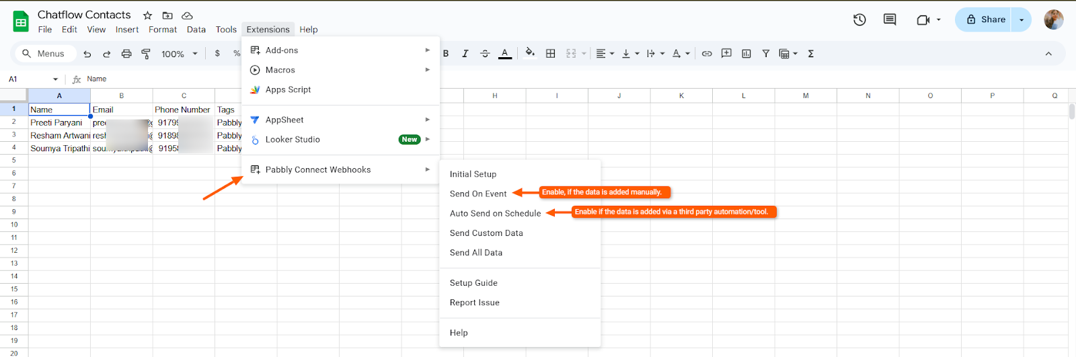Viewport: 1076px width, 357px height.
Task: Click the merge cells icon
Action: [571, 54]
